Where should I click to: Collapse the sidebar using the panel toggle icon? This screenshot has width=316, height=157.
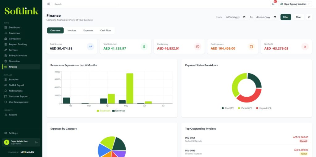click(x=49, y=4)
